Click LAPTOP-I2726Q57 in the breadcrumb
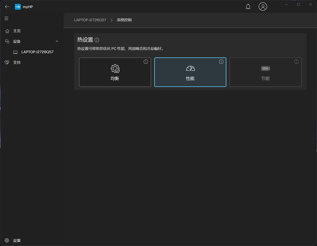 (x=90, y=20)
